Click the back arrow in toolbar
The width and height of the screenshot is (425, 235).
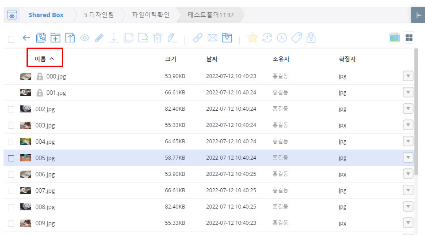26,38
